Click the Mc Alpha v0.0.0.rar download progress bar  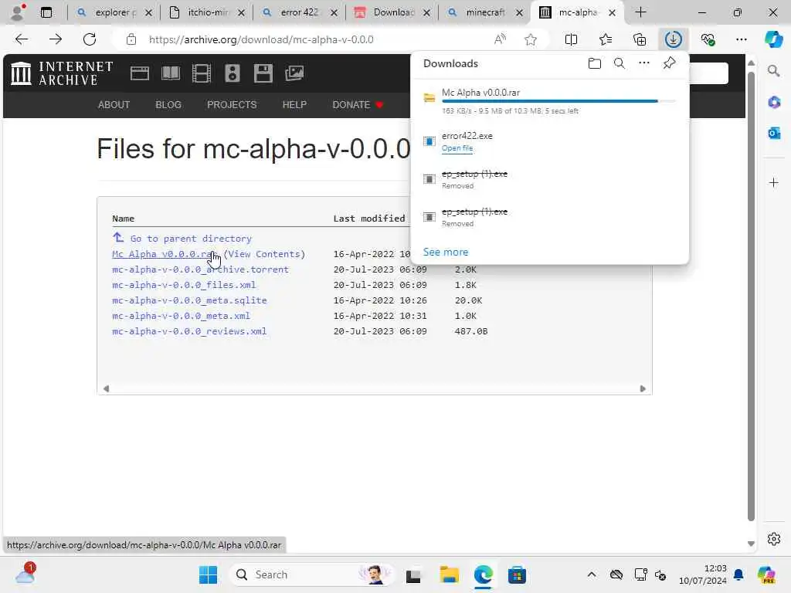pos(558,101)
